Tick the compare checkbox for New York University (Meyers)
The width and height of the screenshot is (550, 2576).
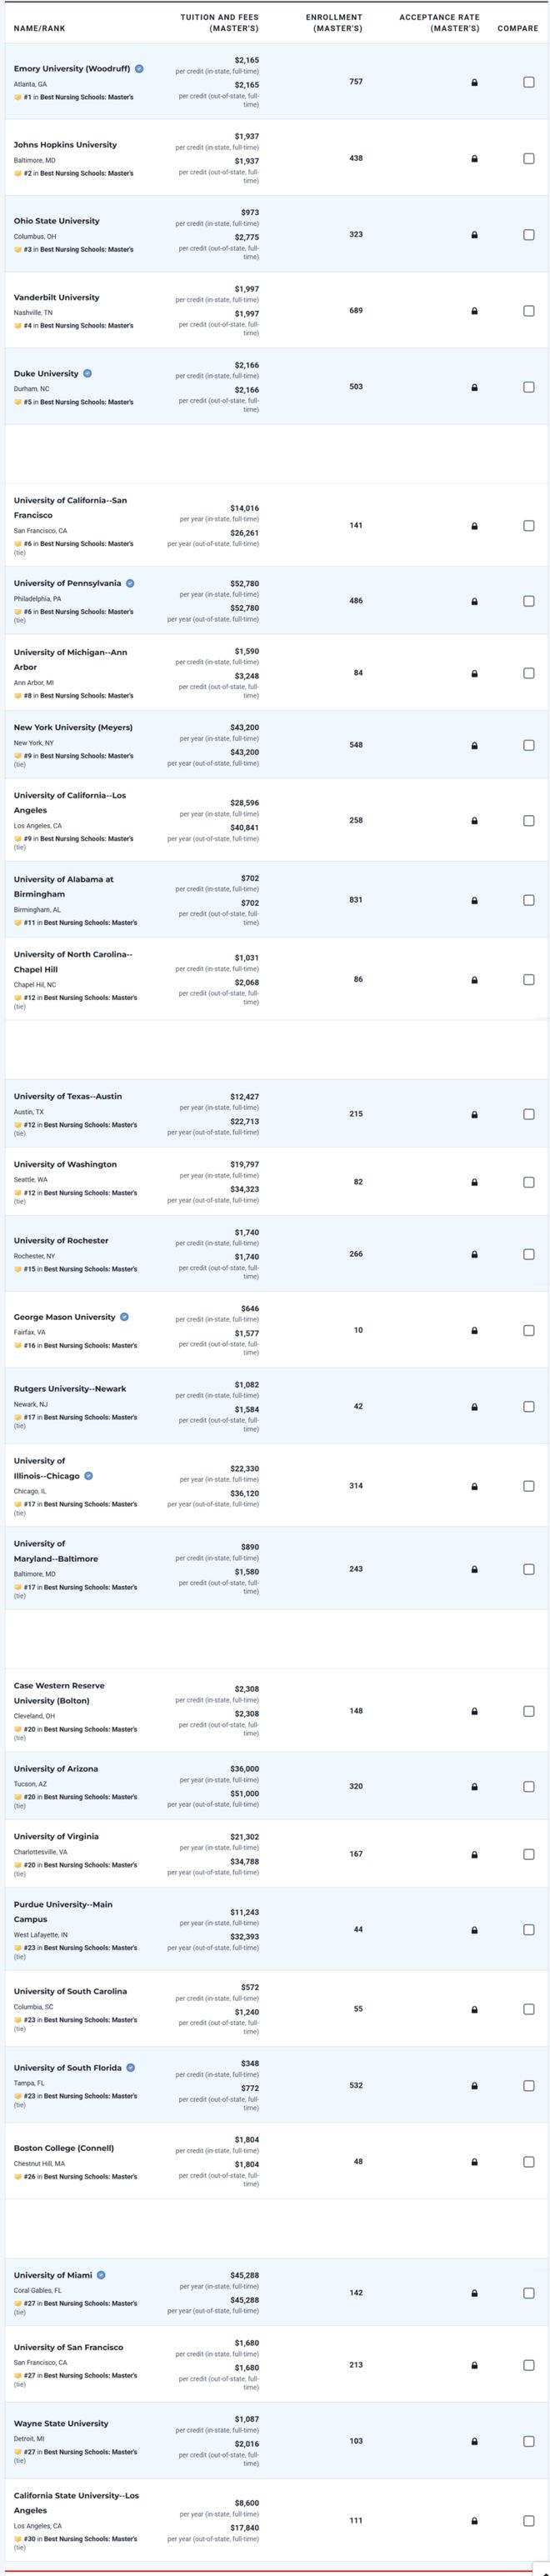[x=529, y=745]
